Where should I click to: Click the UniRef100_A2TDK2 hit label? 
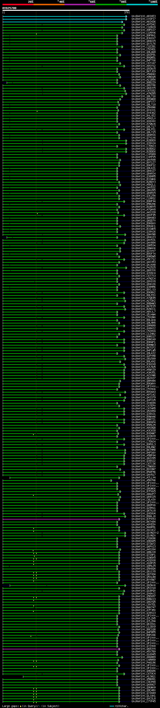[x=143, y=301]
